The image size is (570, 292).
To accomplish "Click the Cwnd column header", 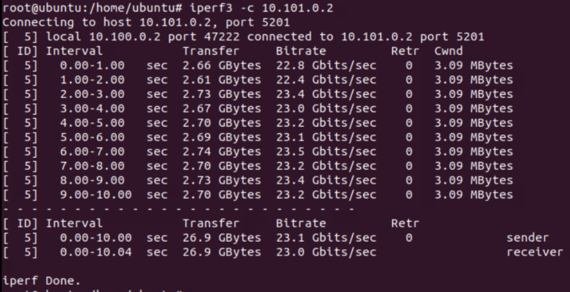I will pos(448,51).
